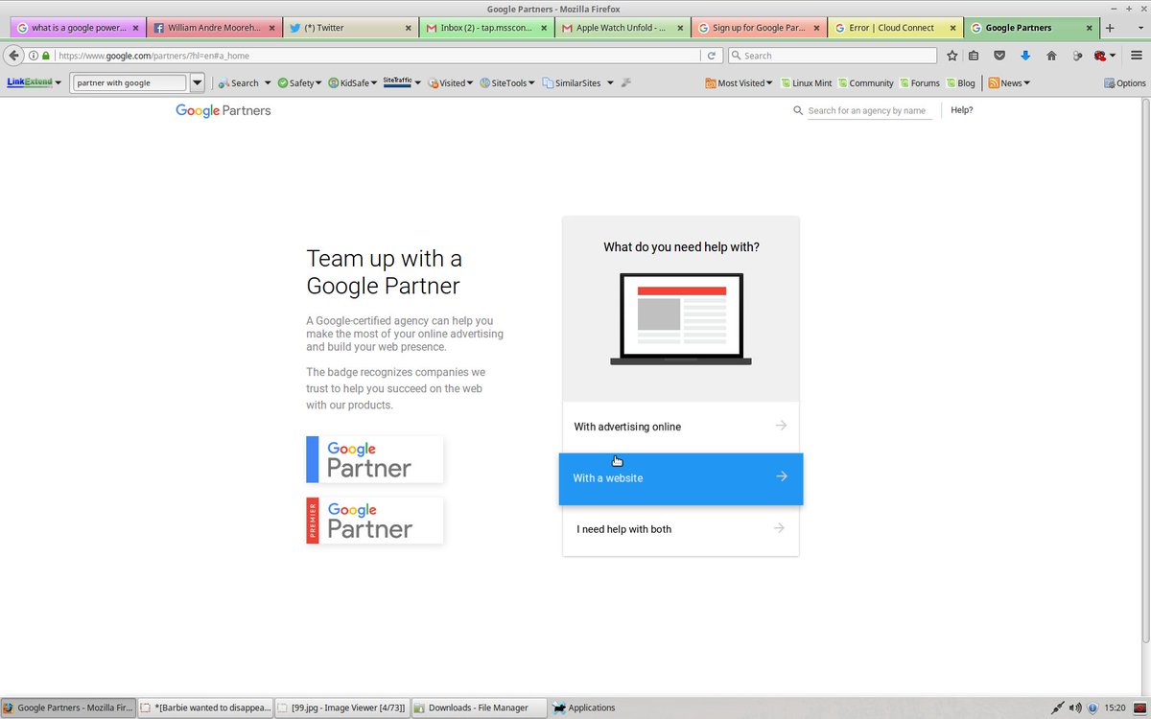1151x719 pixels.
Task: Open the Applications menu in the taskbar
Action: click(x=584, y=707)
